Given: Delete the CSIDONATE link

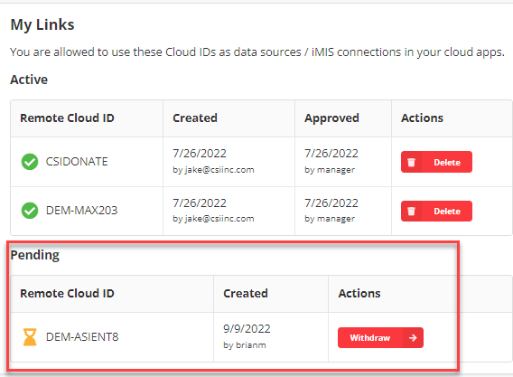Looking at the screenshot, I should pos(436,162).
